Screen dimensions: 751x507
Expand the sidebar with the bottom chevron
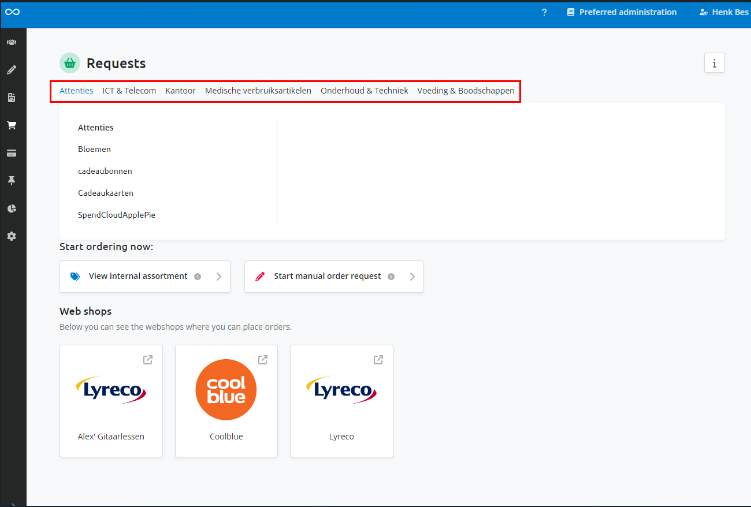click(13, 504)
